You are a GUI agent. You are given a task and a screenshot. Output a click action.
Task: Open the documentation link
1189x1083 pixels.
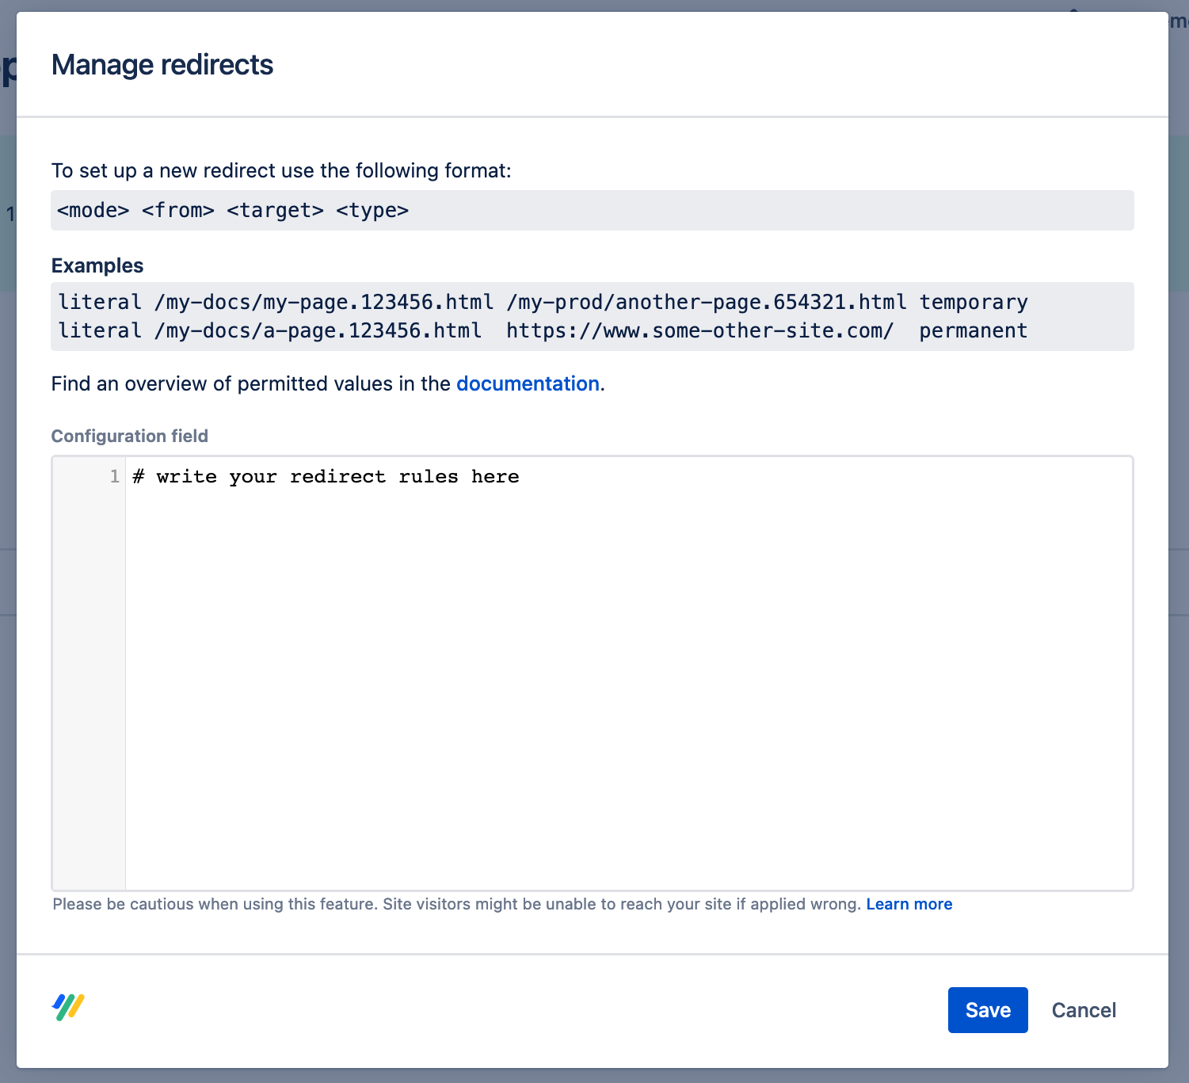coord(528,384)
